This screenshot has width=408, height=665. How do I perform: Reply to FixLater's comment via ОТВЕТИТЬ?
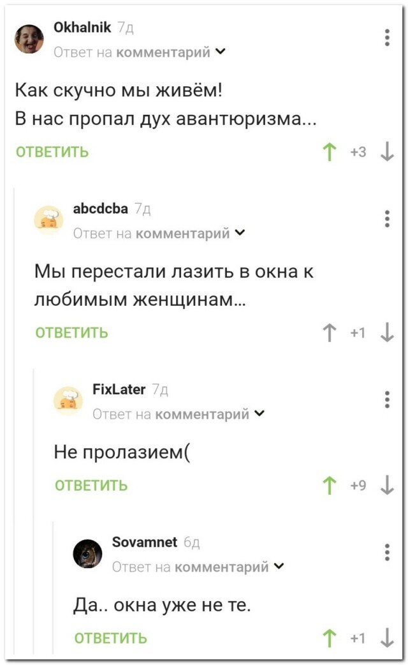tap(91, 486)
